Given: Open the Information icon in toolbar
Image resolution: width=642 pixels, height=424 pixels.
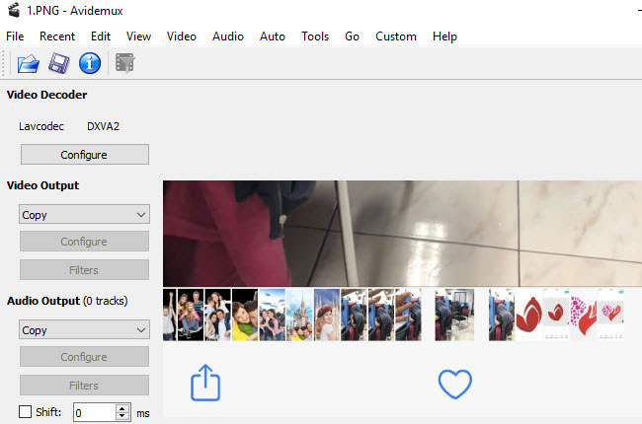Looking at the screenshot, I should coord(90,64).
